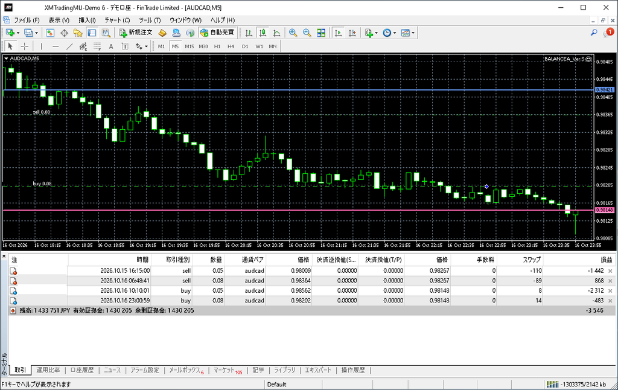618x390 pixels.
Task: Select the M15 timeframe button
Action: [189, 46]
